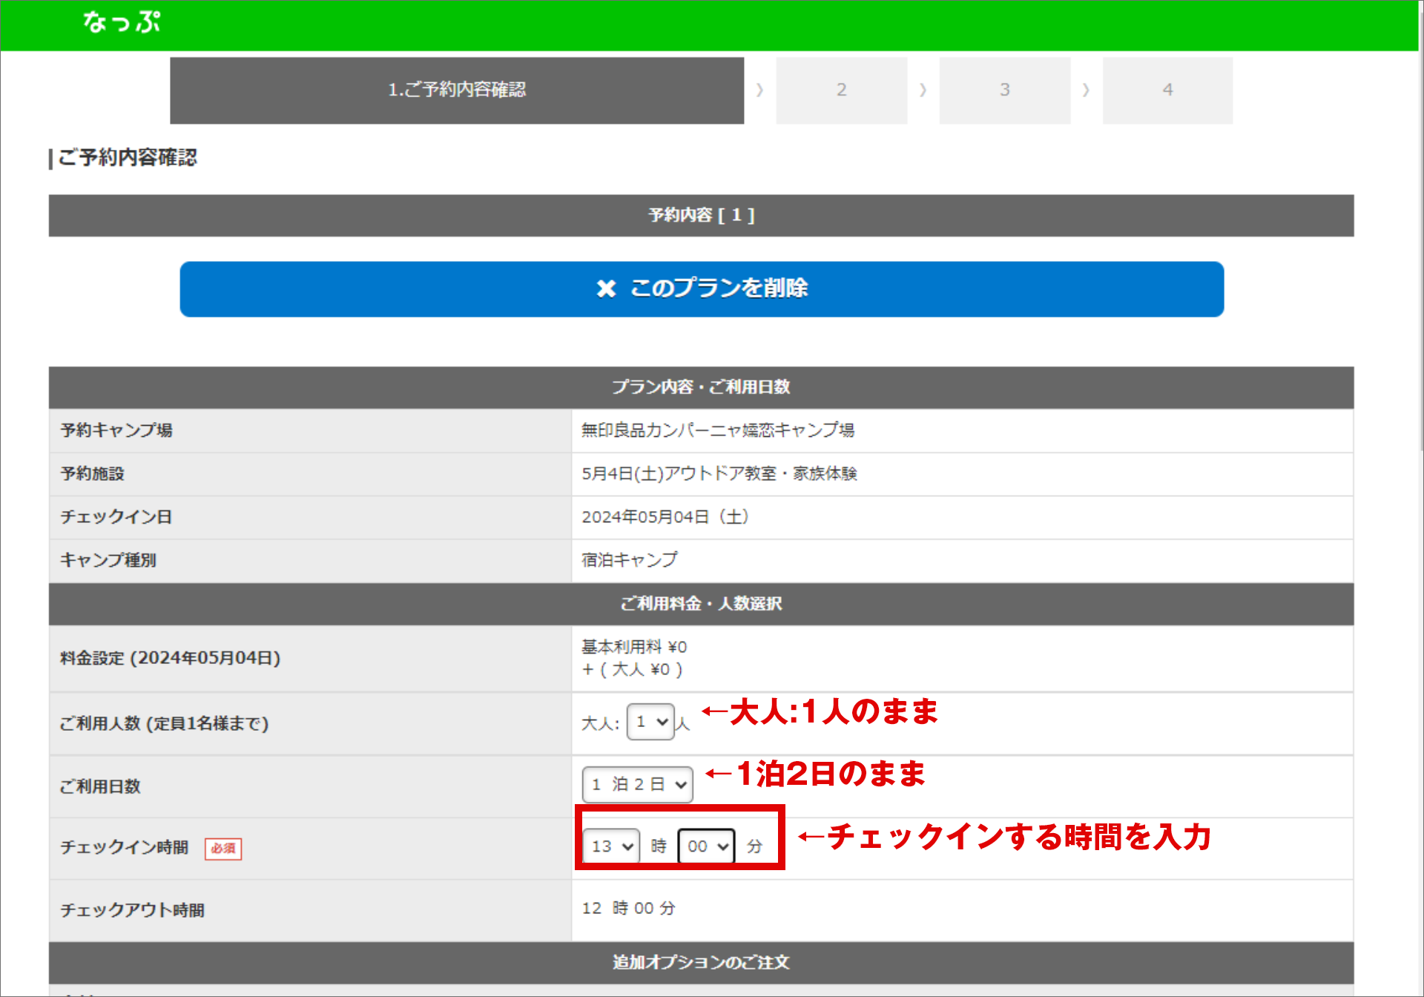Click the チェックイン時間 label
The width and height of the screenshot is (1424, 997).
tap(124, 847)
